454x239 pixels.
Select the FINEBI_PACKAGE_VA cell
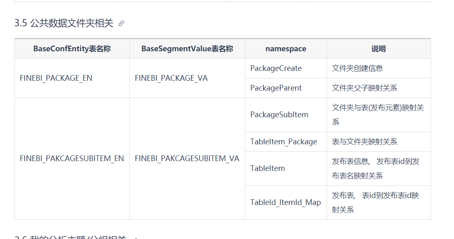coord(187,78)
